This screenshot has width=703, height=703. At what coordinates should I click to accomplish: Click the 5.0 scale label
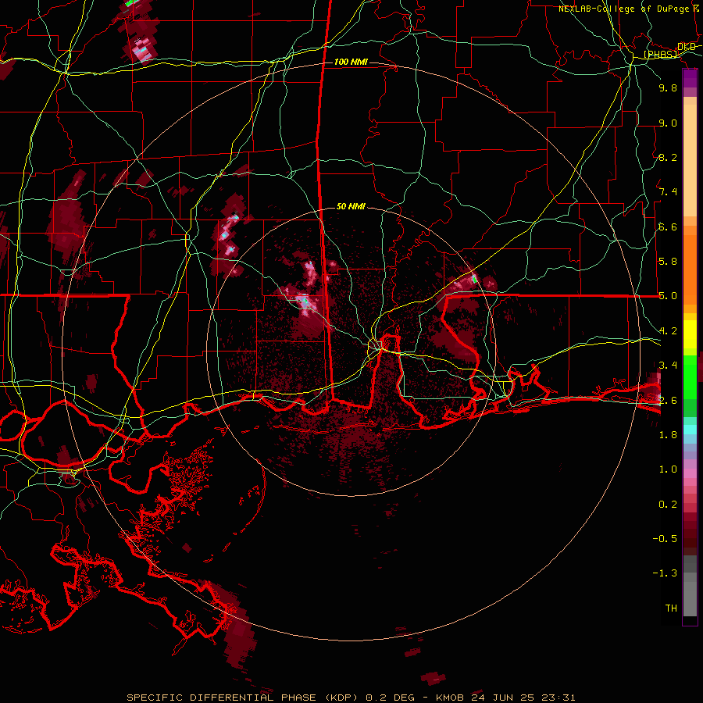[668, 296]
